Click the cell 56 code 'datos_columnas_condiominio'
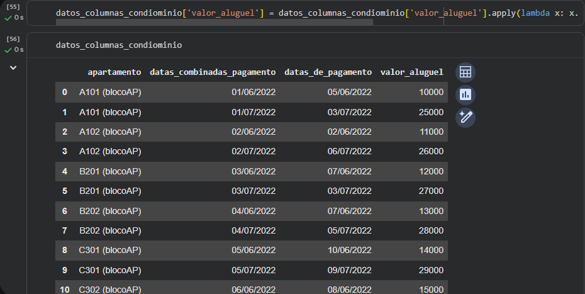585x294 pixels. click(119, 45)
